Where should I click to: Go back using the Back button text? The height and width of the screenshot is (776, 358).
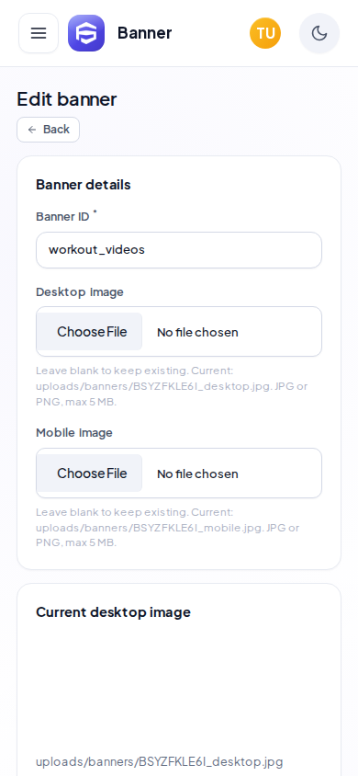coord(56,130)
